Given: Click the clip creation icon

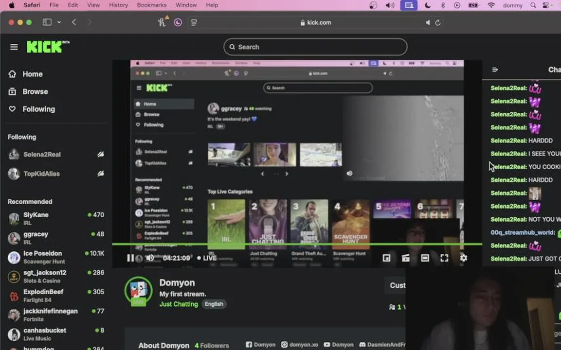Looking at the screenshot, I should click(x=405, y=258).
